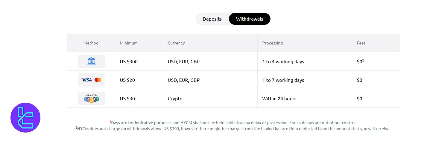Image resolution: width=427 pixels, height=143 pixels.
Task: Click the 1 to 4 working days cell
Action: click(283, 62)
